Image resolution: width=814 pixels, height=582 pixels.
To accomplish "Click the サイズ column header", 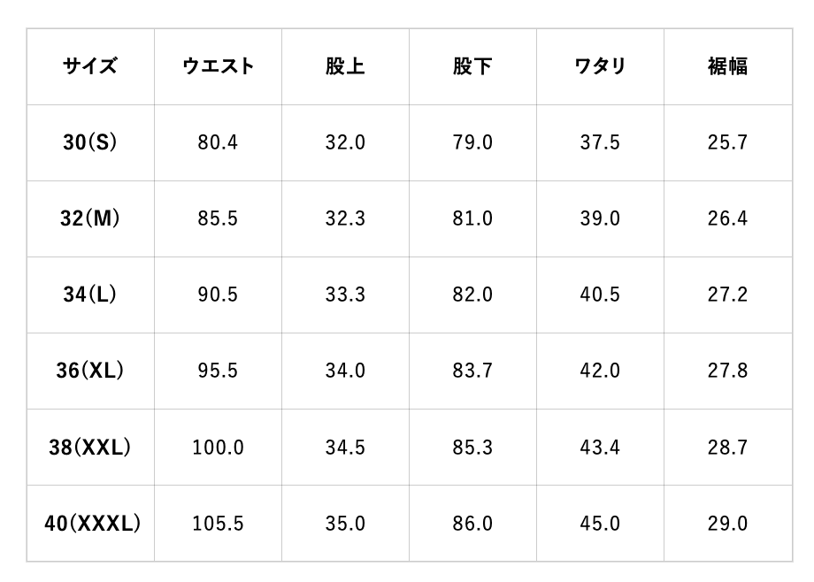I will pos(90,66).
